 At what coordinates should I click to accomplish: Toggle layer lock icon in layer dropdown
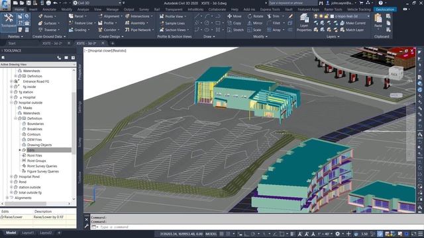(x=327, y=16)
